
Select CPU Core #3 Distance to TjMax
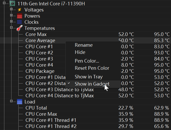(x=86, y=89)
